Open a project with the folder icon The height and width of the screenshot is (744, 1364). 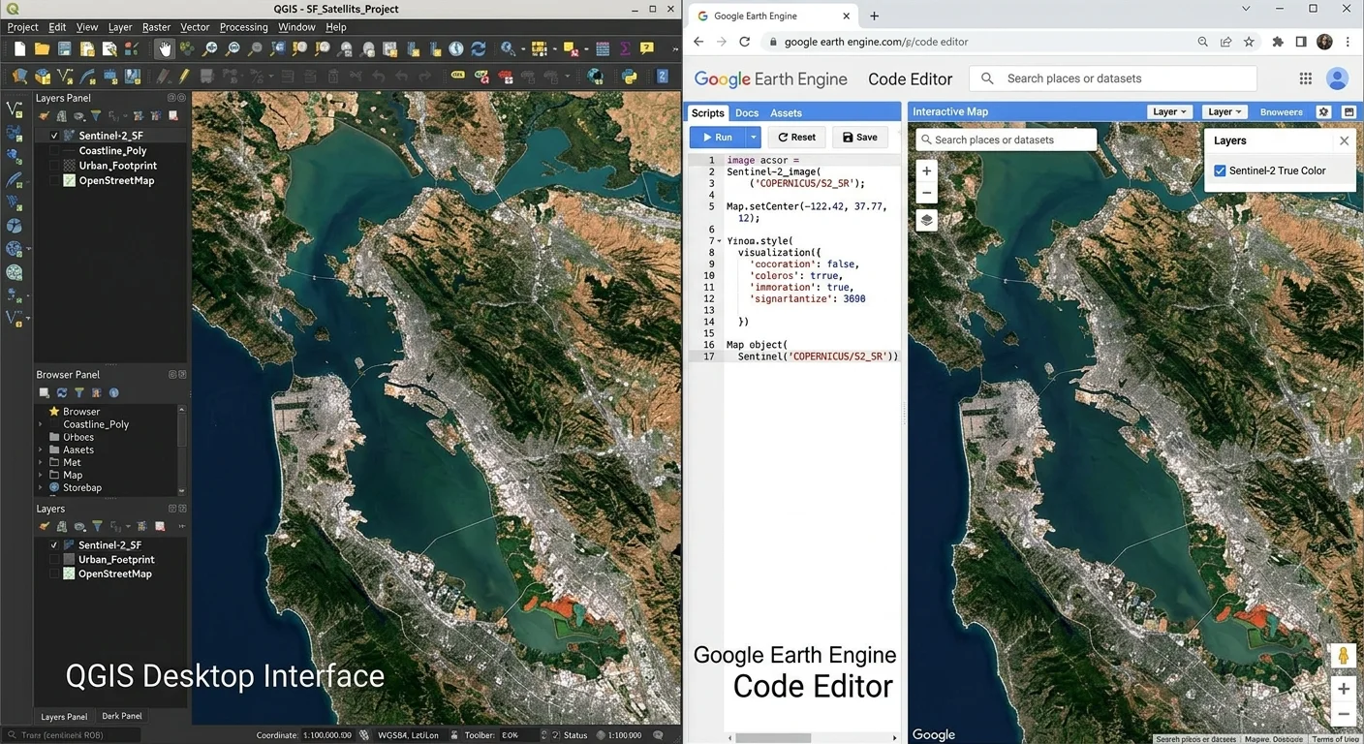(x=42, y=48)
